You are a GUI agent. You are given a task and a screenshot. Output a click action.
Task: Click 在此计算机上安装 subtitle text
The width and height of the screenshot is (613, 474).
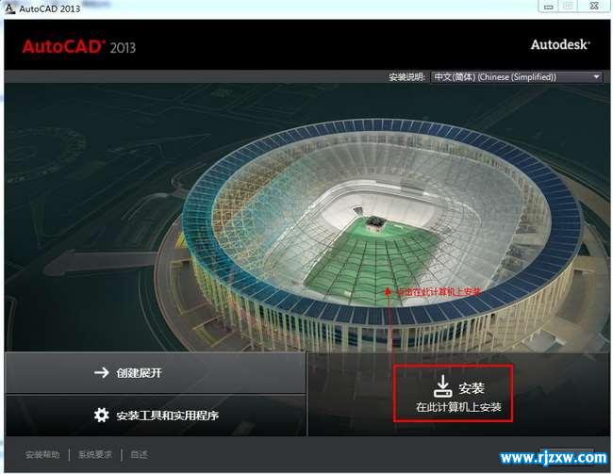click(458, 407)
